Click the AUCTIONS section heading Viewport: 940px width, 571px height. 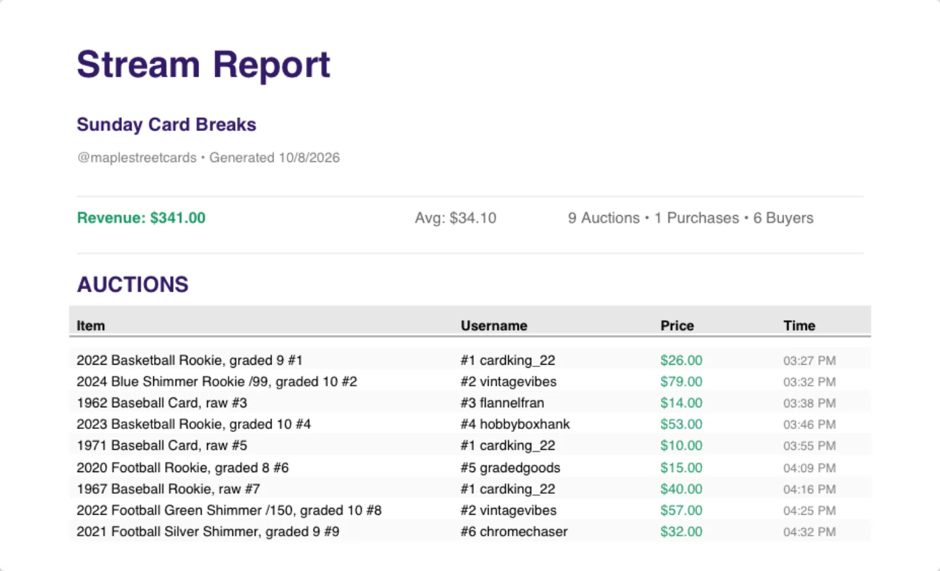pyautogui.click(x=132, y=284)
